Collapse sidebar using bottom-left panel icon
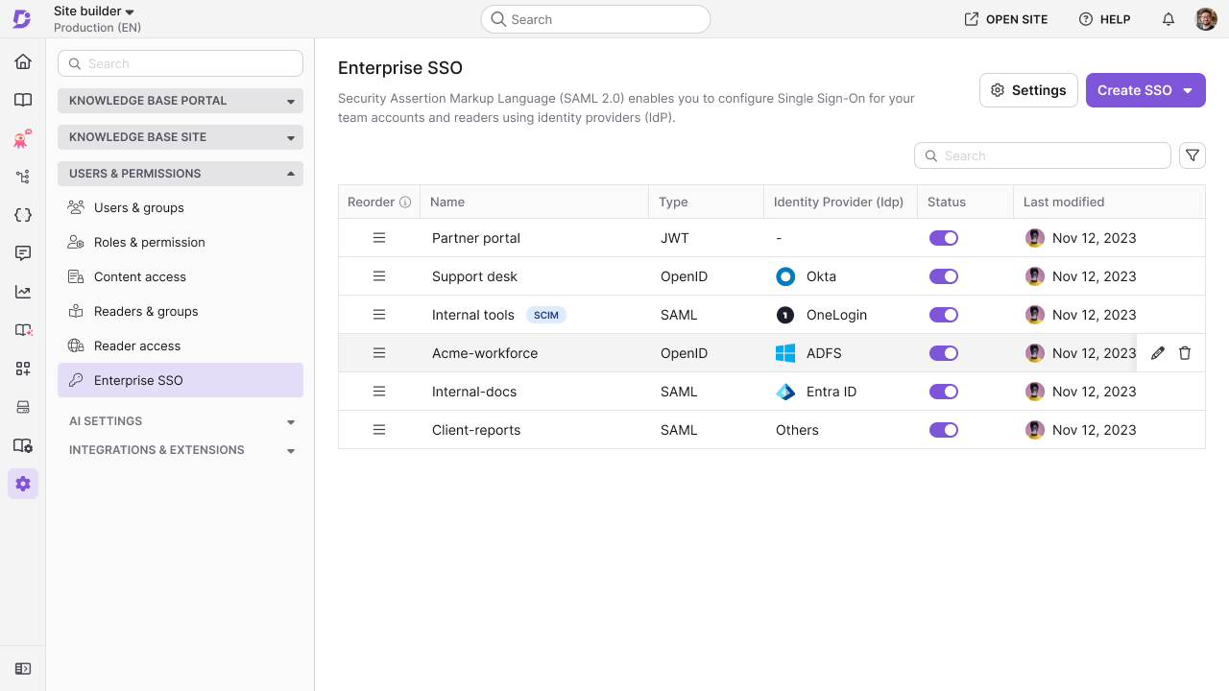Viewport: 1229px width, 691px height. coord(23,668)
